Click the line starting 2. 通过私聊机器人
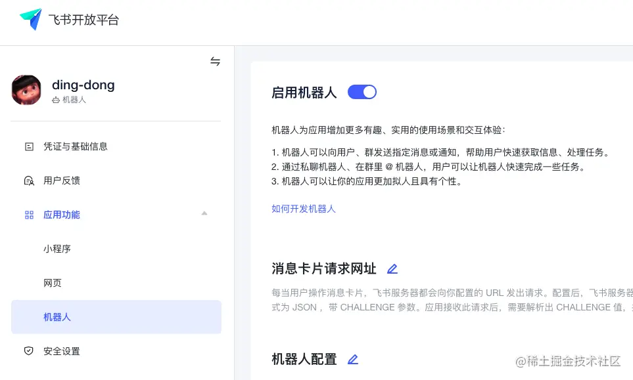The height and width of the screenshot is (380, 633). click(429, 167)
